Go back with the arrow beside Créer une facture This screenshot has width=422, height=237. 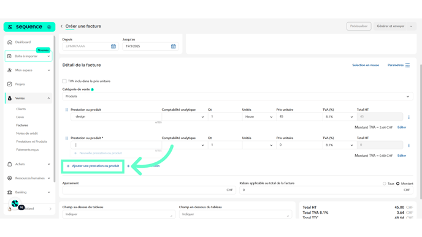pyautogui.click(x=61, y=26)
